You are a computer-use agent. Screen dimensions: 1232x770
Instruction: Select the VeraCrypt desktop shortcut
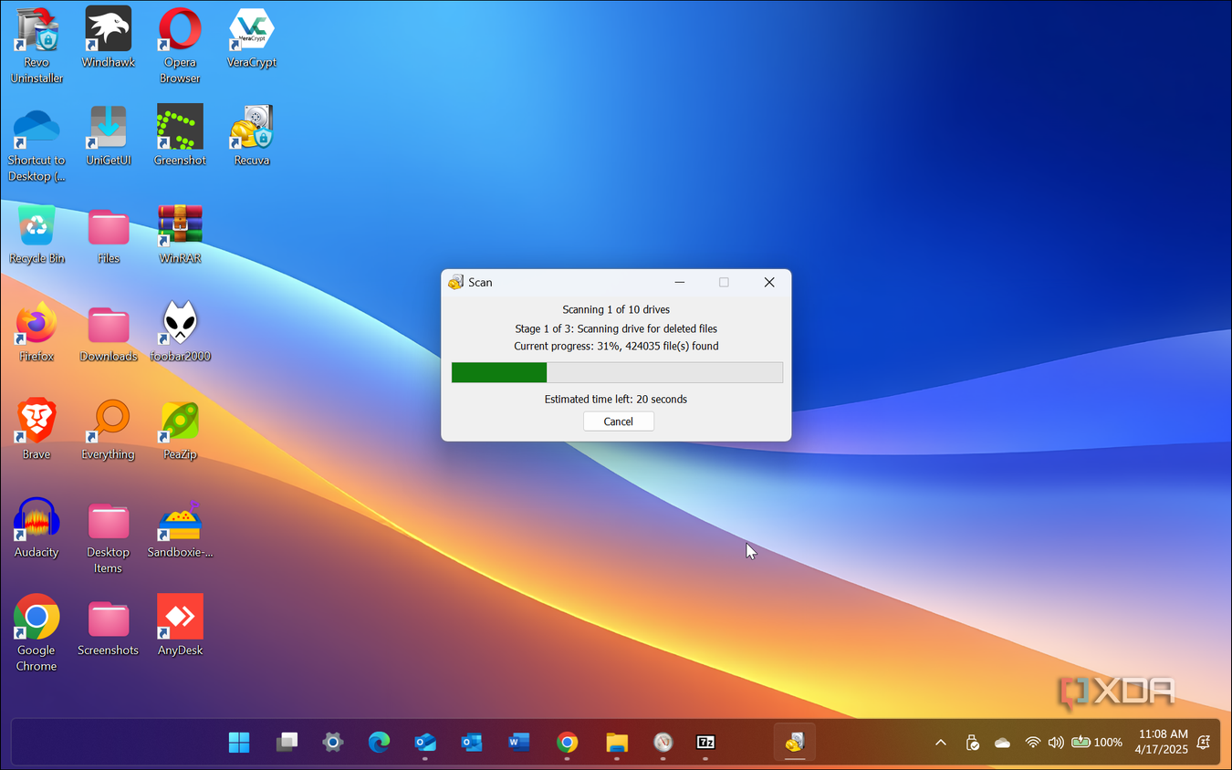coord(252,38)
